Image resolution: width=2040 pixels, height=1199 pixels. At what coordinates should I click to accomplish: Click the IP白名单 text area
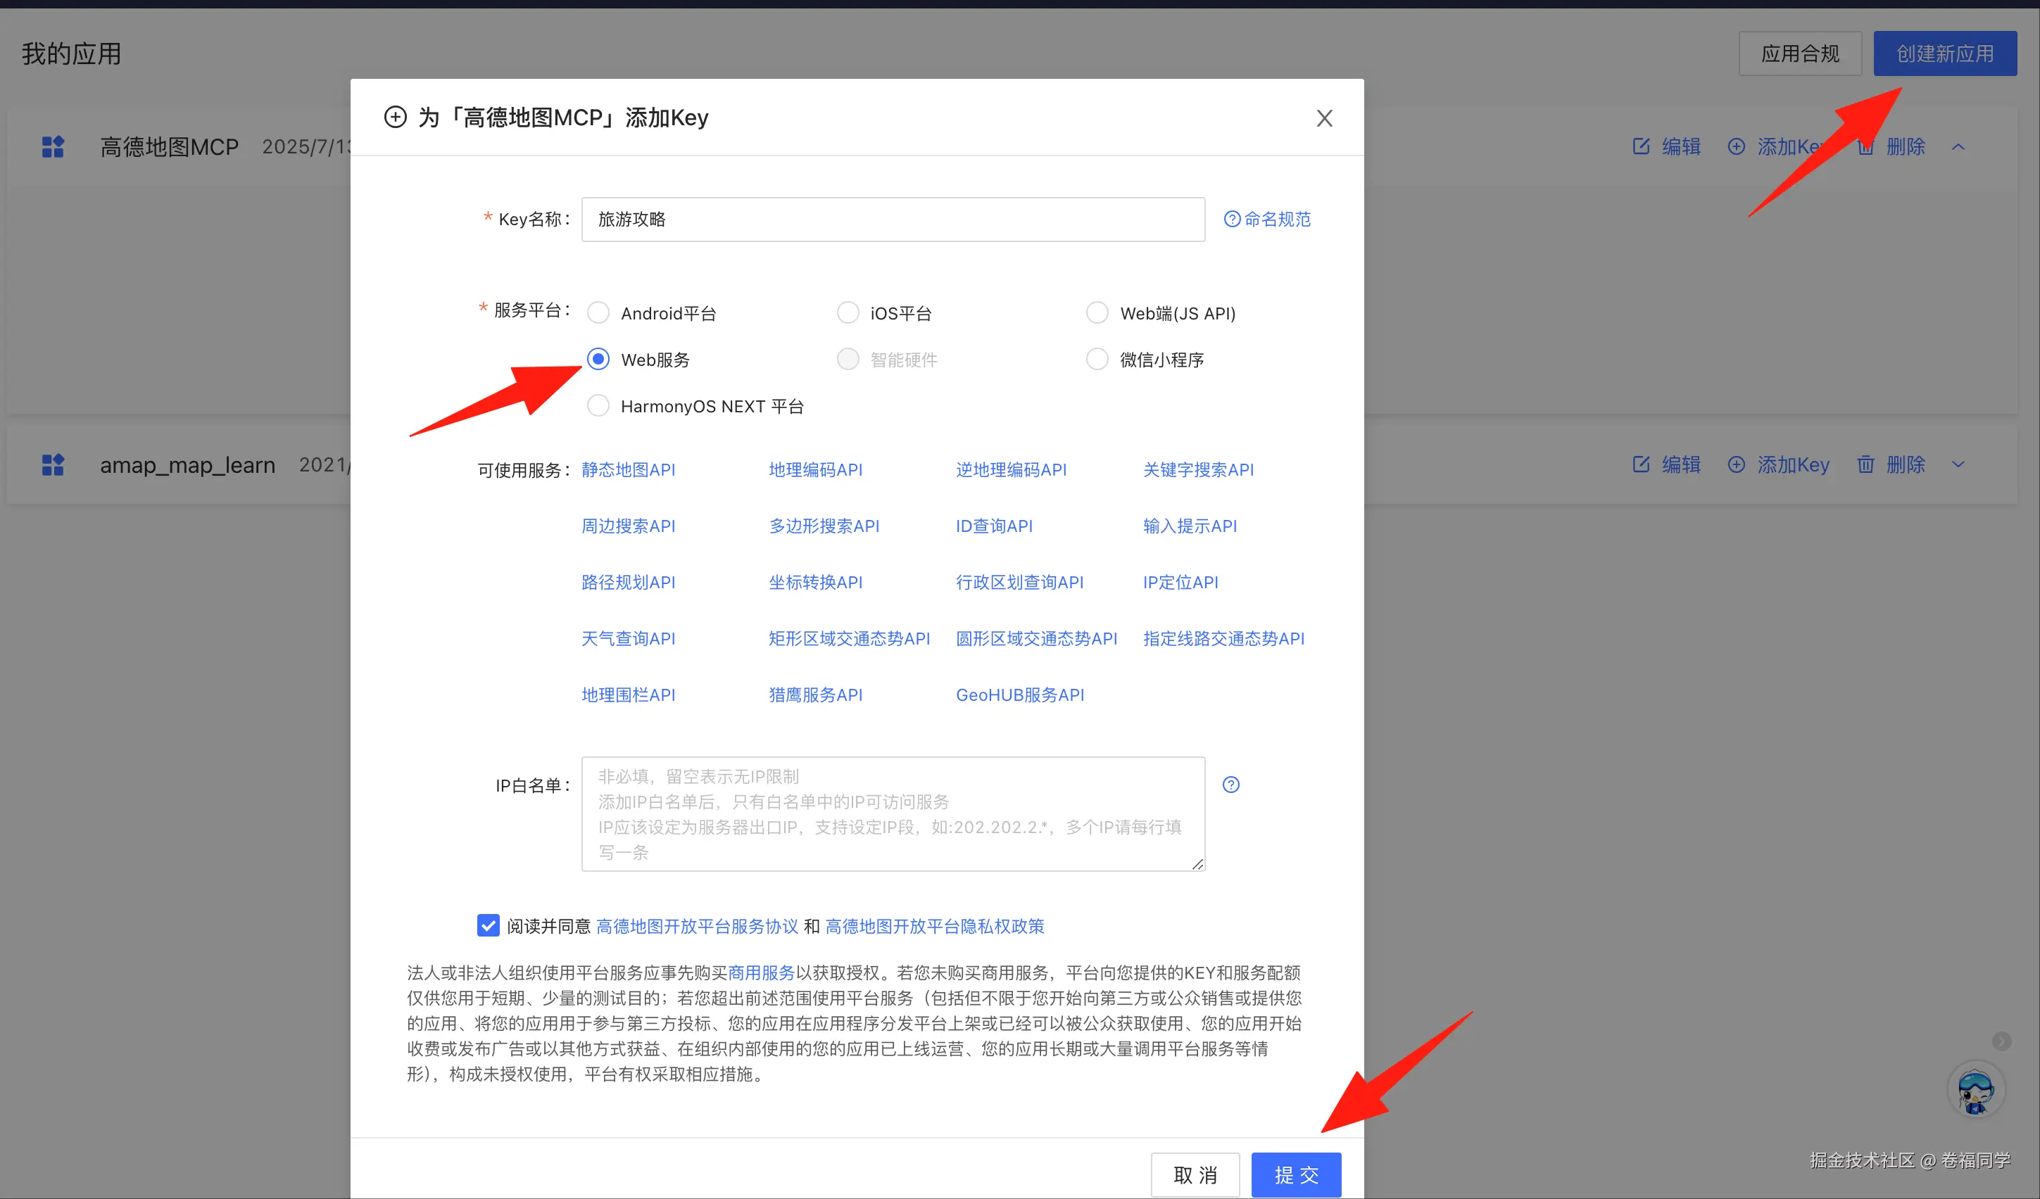point(892,813)
